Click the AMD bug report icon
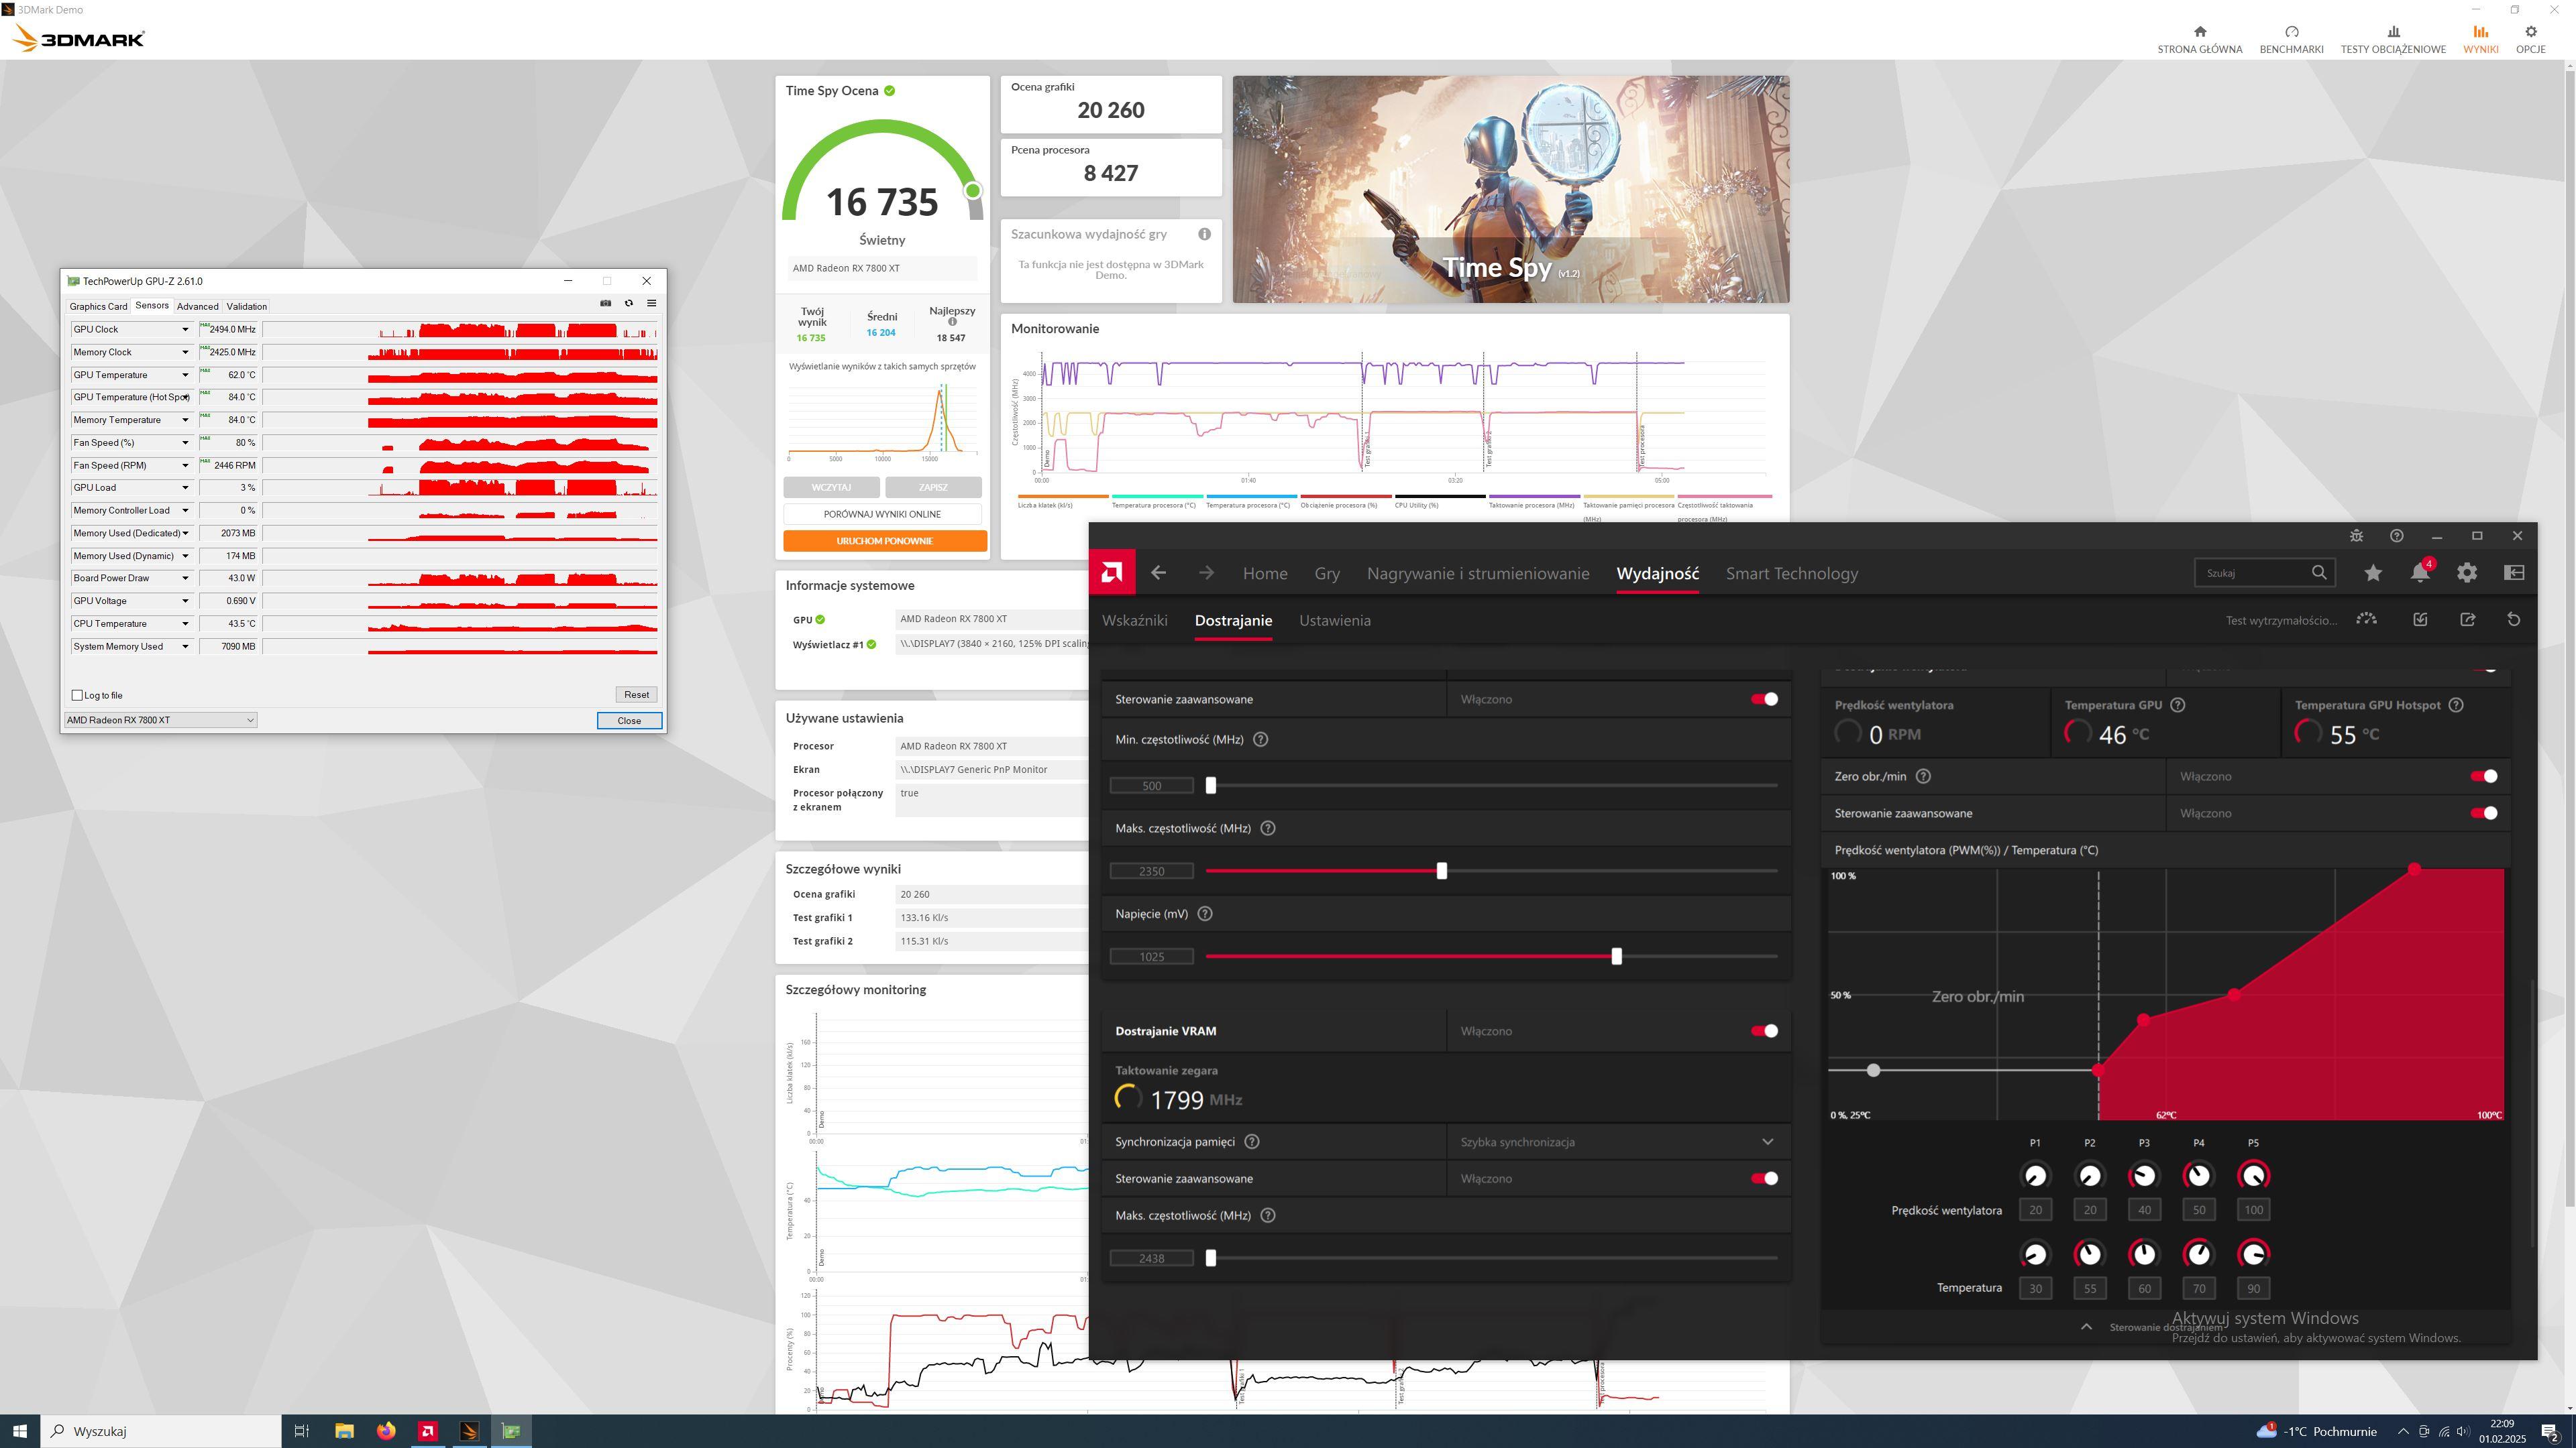Viewport: 2576px width, 1448px height. pyautogui.click(x=2356, y=536)
